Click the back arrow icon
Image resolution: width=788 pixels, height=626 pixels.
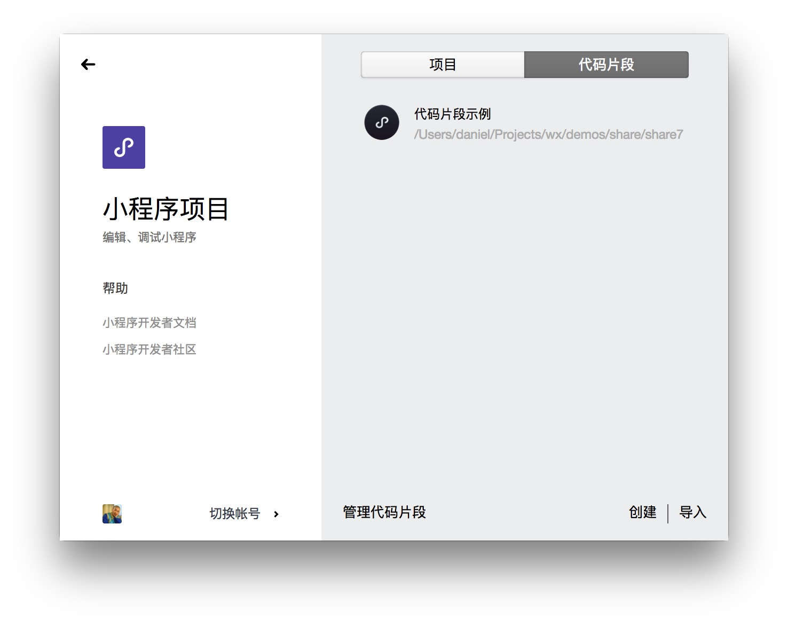[x=88, y=65]
